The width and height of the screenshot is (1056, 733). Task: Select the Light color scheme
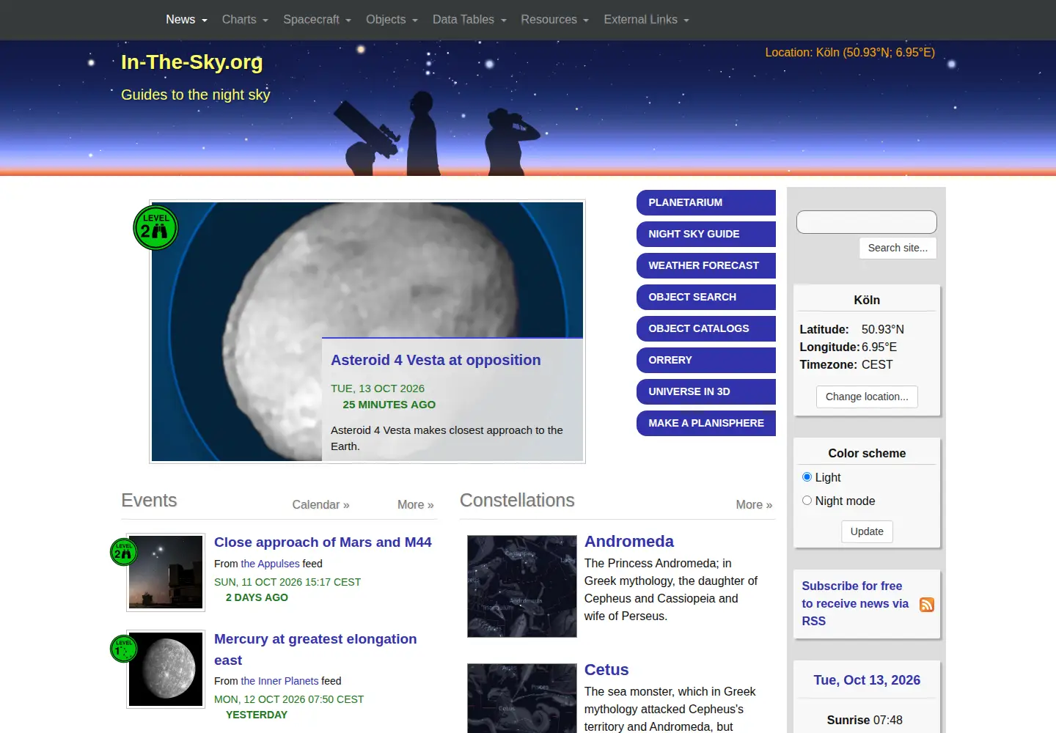[807, 477]
